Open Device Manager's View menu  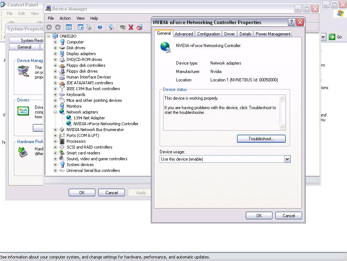(80, 18)
